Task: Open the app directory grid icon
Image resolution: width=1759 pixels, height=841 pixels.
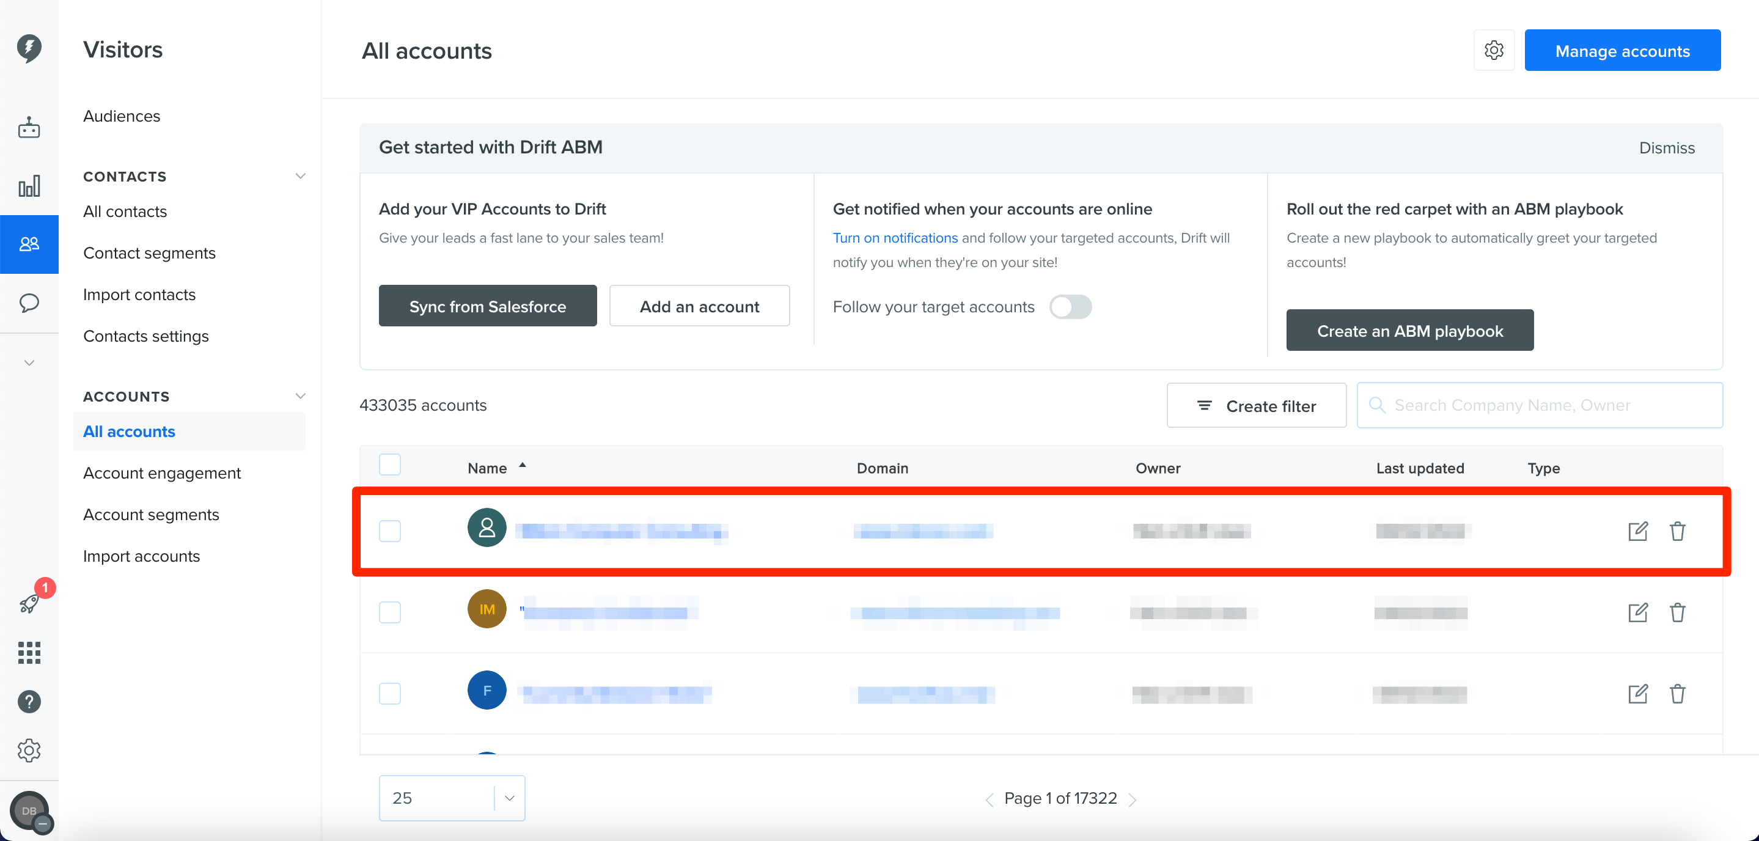Action: pos(29,653)
